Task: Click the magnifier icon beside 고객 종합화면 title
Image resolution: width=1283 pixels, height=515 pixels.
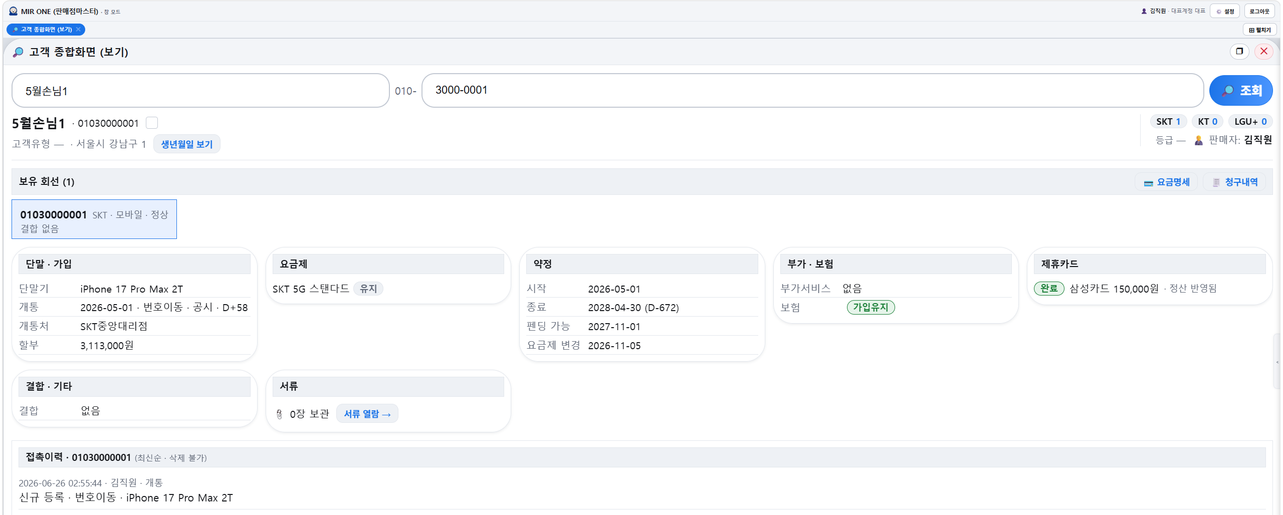Action: pyautogui.click(x=18, y=52)
